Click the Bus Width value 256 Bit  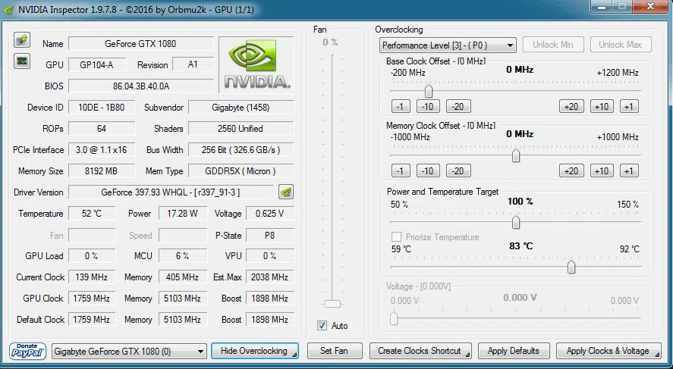241,150
